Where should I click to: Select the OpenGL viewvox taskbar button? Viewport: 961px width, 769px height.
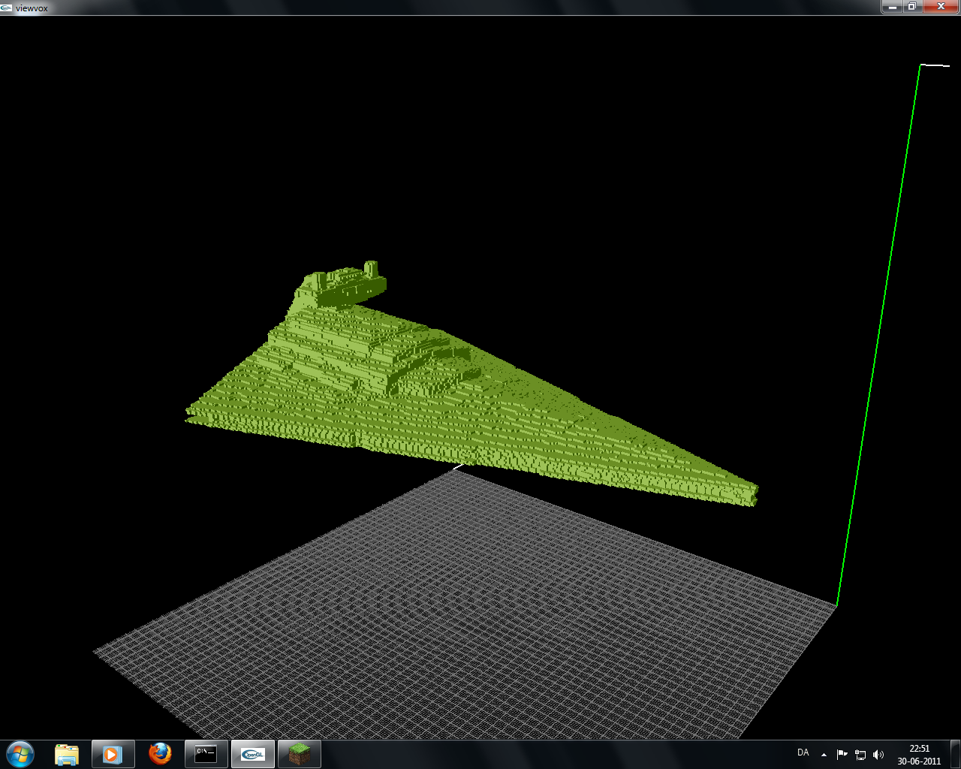coord(252,753)
